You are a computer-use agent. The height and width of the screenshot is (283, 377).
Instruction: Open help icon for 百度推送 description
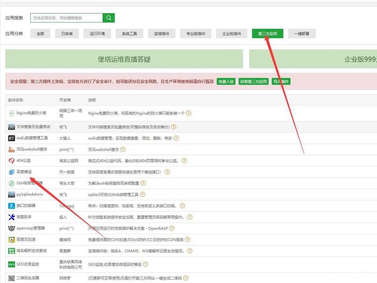pos(167,172)
